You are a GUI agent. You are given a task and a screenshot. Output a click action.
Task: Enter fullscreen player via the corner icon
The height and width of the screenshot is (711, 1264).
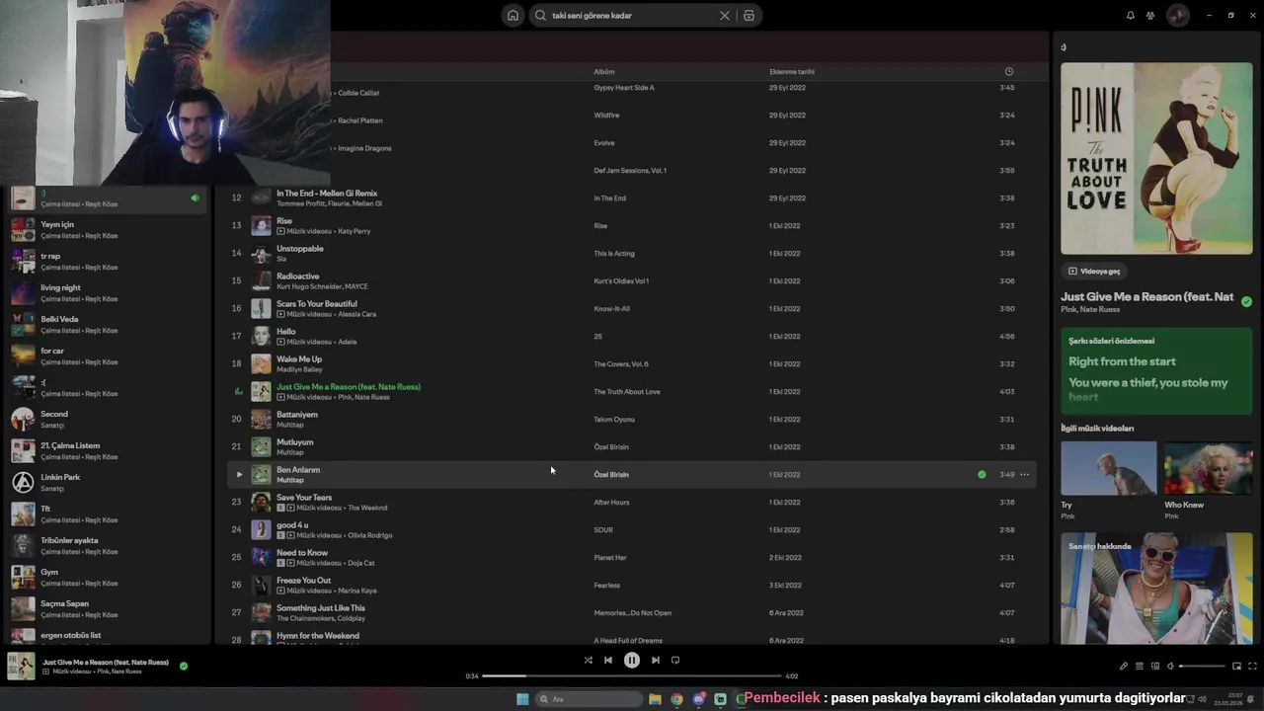[x=1252, y=667]
